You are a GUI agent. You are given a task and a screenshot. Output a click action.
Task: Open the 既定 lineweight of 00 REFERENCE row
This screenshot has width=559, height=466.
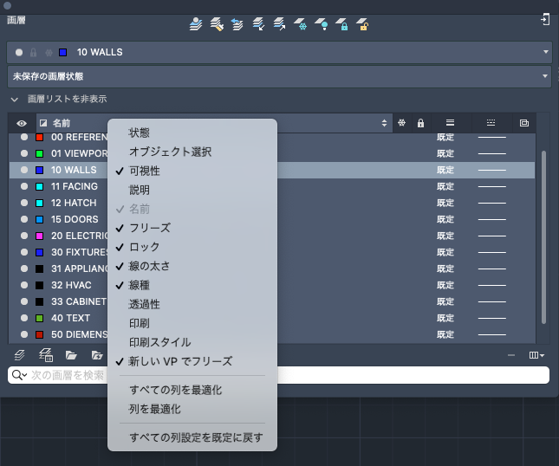[445, 137]
